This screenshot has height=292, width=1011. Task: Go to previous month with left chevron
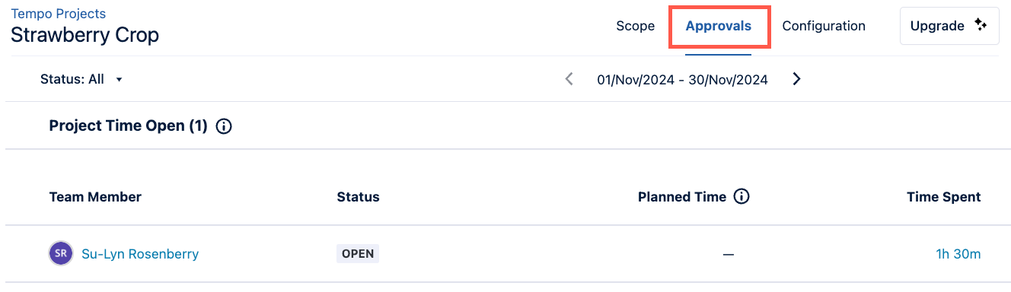pos(569,79)
